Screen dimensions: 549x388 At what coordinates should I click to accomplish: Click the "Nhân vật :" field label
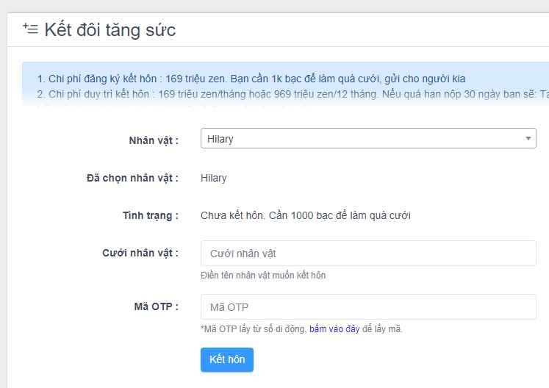154,140
